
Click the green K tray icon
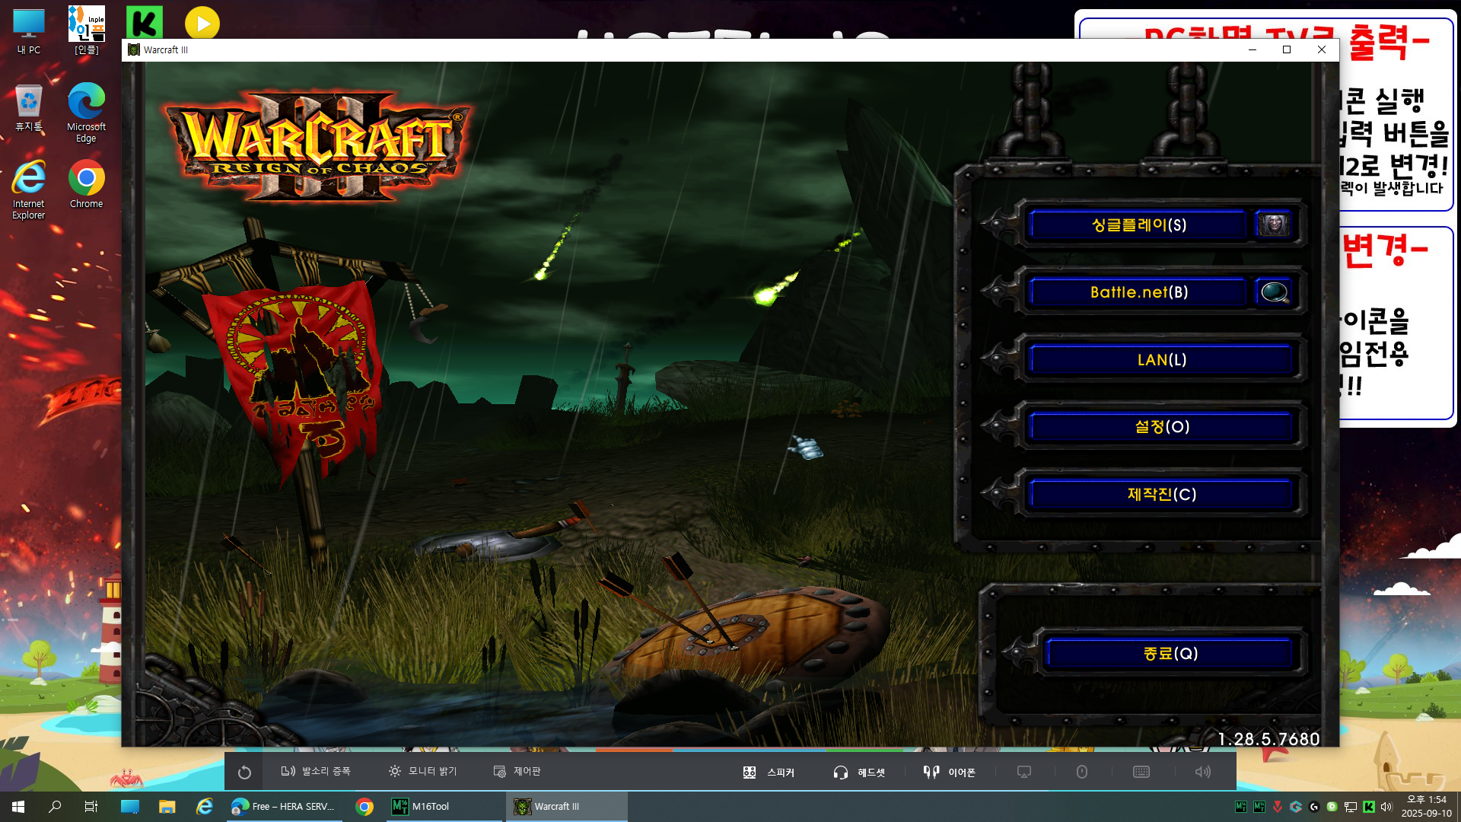coord(1369,807)
